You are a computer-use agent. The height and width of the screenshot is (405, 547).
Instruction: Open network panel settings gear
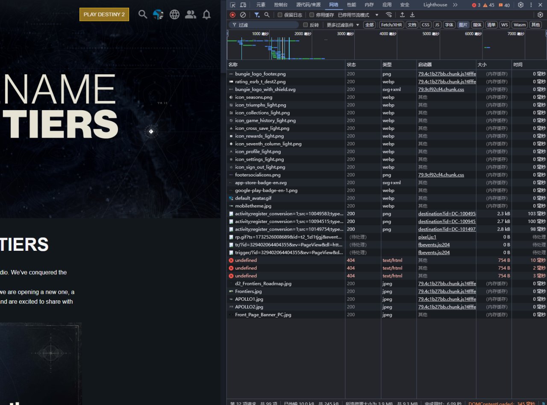click(x=540, y=15)
